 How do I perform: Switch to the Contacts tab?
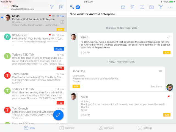[106, 128]
